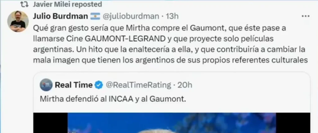Viewport: 318px width, 133px height.
Task: Open 'Javier Milei reposted' link
Action: (x=67, y=4)
